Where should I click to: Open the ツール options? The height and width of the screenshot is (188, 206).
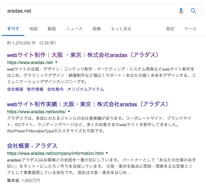tap(190, 29)
